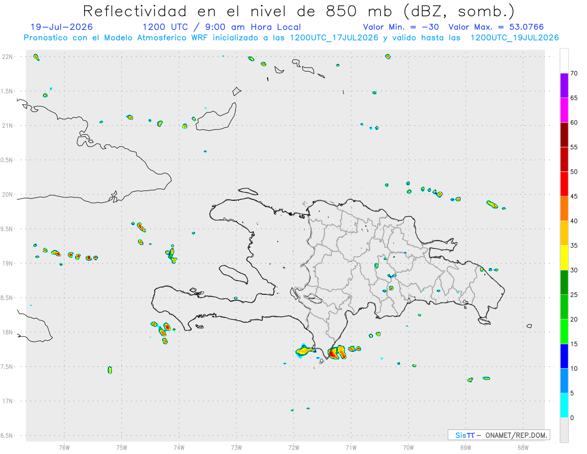Click the '15' value on the color scale

tap(574, 344)
